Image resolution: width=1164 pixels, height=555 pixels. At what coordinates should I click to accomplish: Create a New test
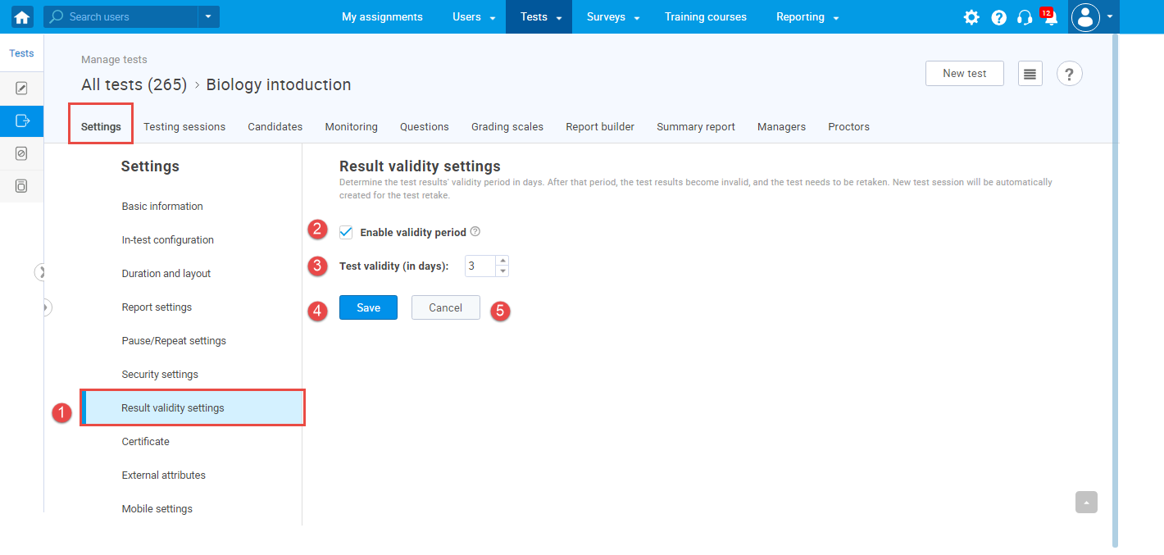965,73
